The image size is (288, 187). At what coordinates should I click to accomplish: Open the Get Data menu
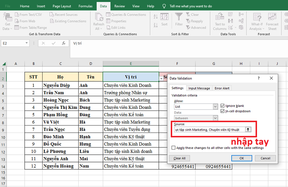(7, 21)
